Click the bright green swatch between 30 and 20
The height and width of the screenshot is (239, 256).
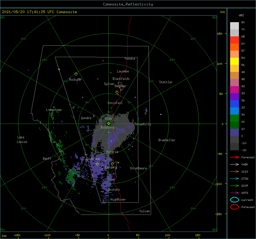click(x=234, y=118)
